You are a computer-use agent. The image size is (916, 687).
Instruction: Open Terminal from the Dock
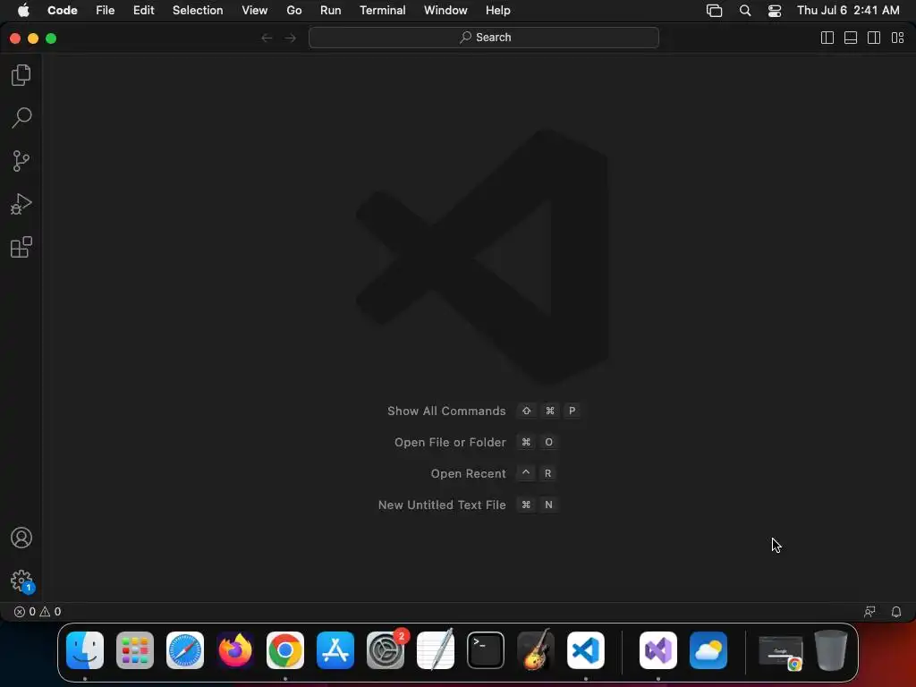pyautogui.click(x=486, y=650)
